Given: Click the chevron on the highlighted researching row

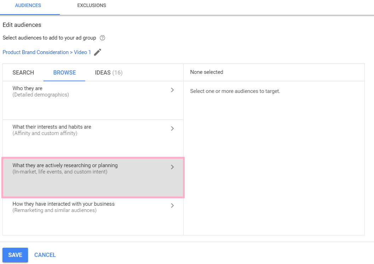Looking at the screenshot, I should click(x=172, y=167).
